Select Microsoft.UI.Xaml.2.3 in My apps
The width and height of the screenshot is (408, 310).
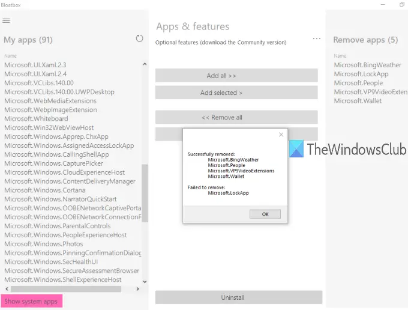35,65
